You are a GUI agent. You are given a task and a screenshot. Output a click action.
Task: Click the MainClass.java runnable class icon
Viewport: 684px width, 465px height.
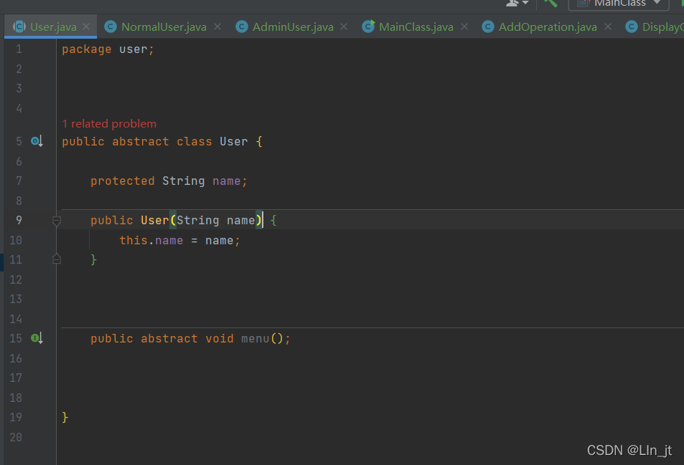pyautogui.click(x=368, y=27)
